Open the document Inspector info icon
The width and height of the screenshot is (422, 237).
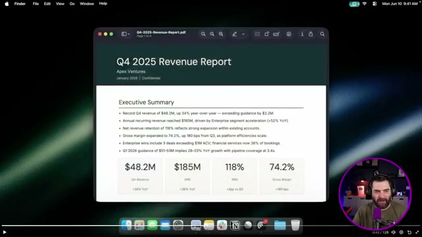pos(302,34)
